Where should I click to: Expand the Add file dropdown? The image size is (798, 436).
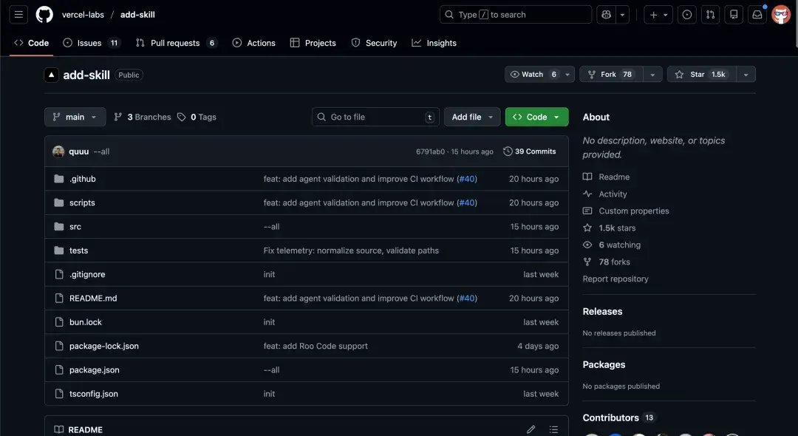point(472,117)
